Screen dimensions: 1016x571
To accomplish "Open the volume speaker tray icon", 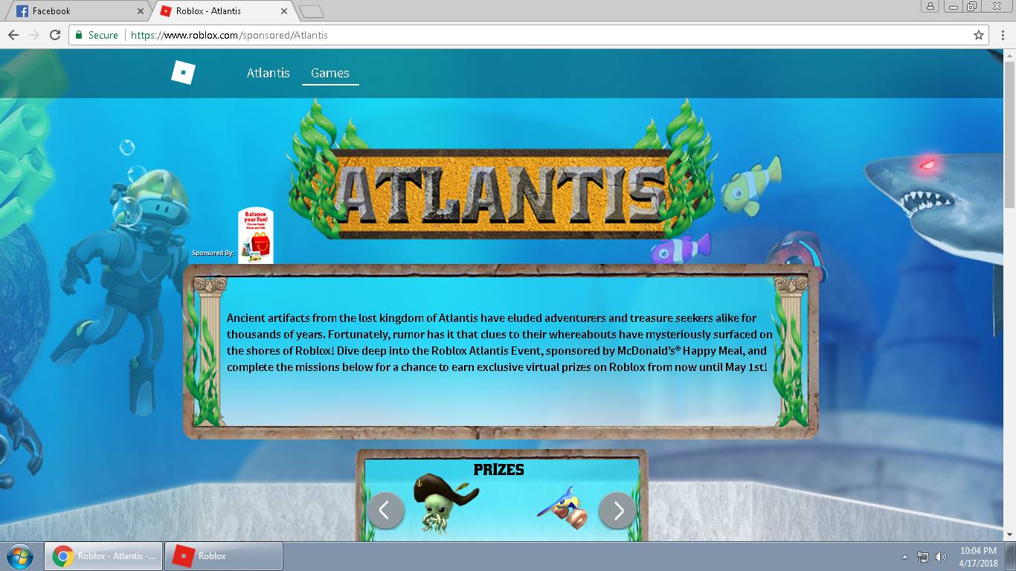I will 941,557.
